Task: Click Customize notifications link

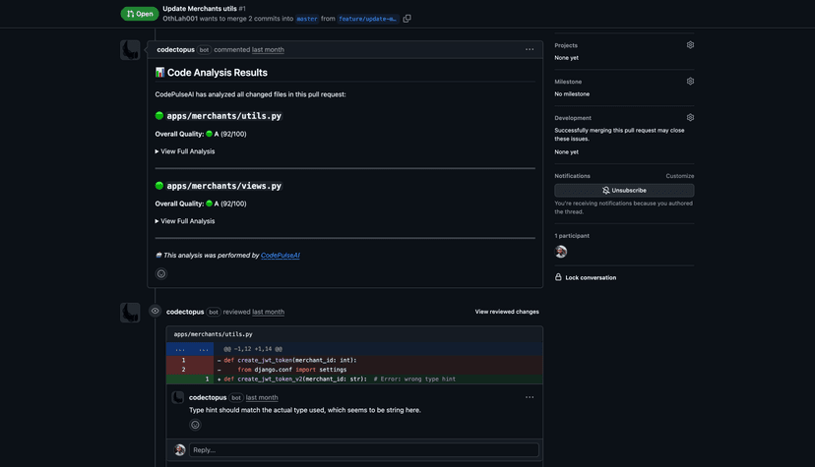Action: [680, 176]
